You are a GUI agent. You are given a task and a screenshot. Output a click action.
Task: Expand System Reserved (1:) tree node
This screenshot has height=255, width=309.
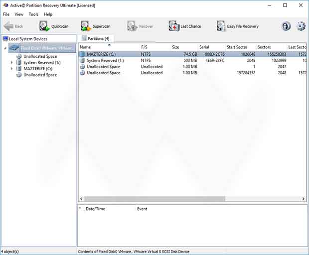(x=11, y=62)
